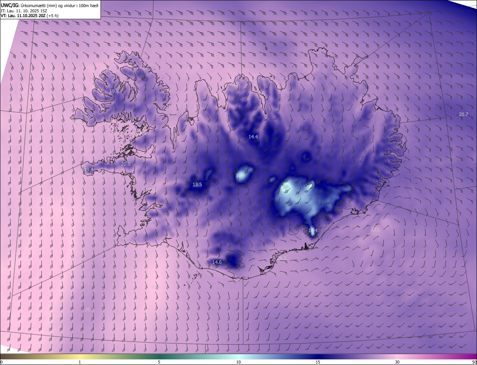Click the 30 tick on the color scale
Viewport: 477px width, 365px height.
point(397,362)
